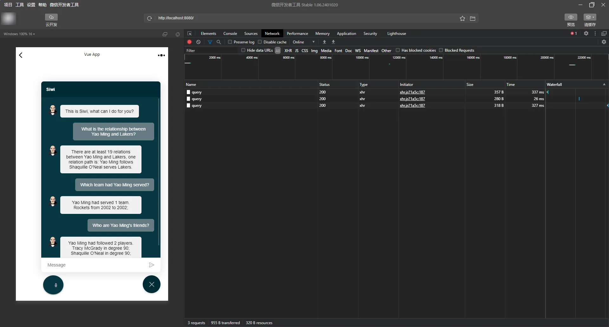Viewport: 609px width, 327px height.
Task: Filter by XHR requests
Action: [x=288, y=51]
